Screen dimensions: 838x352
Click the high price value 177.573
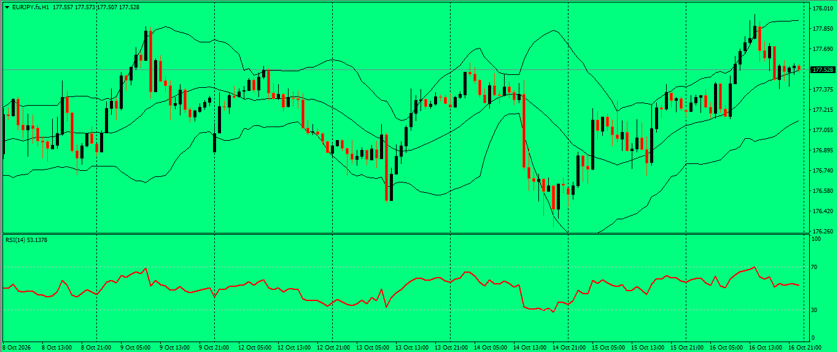tap(85, 7)
